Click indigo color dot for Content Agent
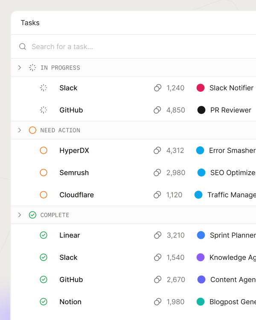This screenshot has width=256, height=320. tap(201, 279)
